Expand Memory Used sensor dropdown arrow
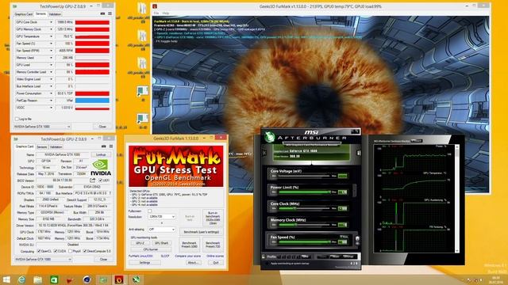Screen dimensions: 508x285 pos(51,58)
